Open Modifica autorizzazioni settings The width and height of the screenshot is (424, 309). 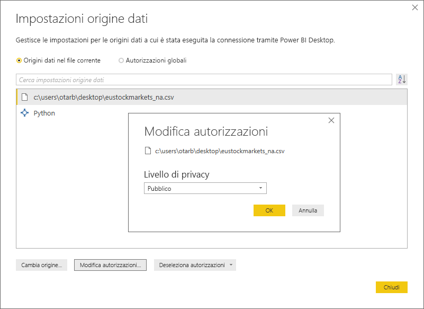click(x=110, y=264)
